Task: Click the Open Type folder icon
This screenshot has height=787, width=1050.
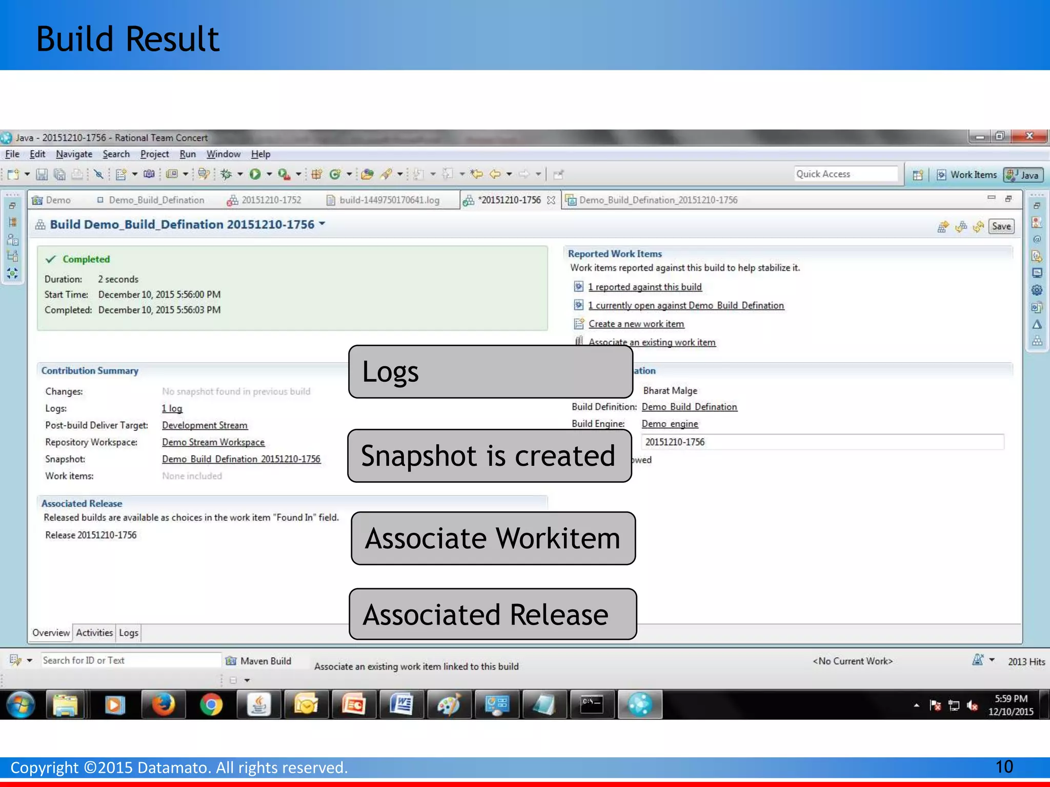Action: (x=367, y=175)
